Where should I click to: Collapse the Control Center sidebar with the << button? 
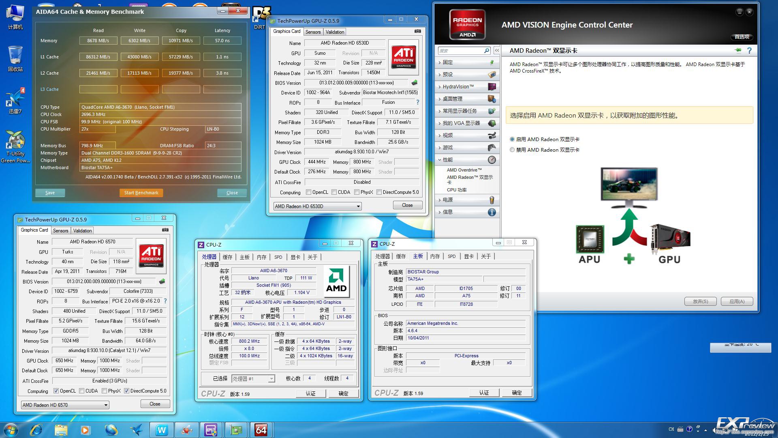point(496,51)
